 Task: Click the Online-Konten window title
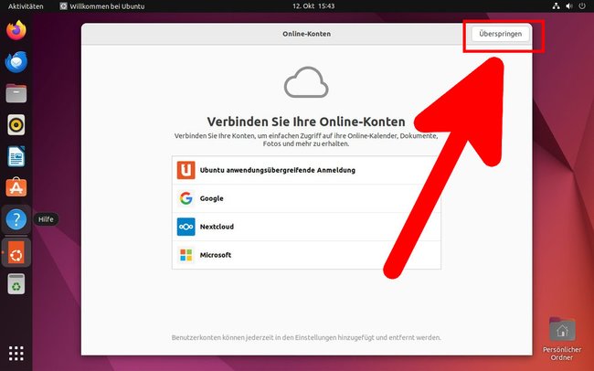[306, 34]
